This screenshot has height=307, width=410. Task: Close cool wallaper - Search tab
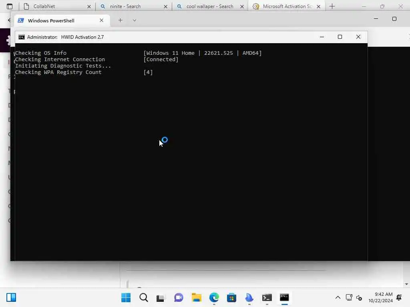click(x=242, y=6)
